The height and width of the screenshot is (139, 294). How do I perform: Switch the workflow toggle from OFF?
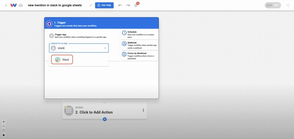click(x=273, y=5)
